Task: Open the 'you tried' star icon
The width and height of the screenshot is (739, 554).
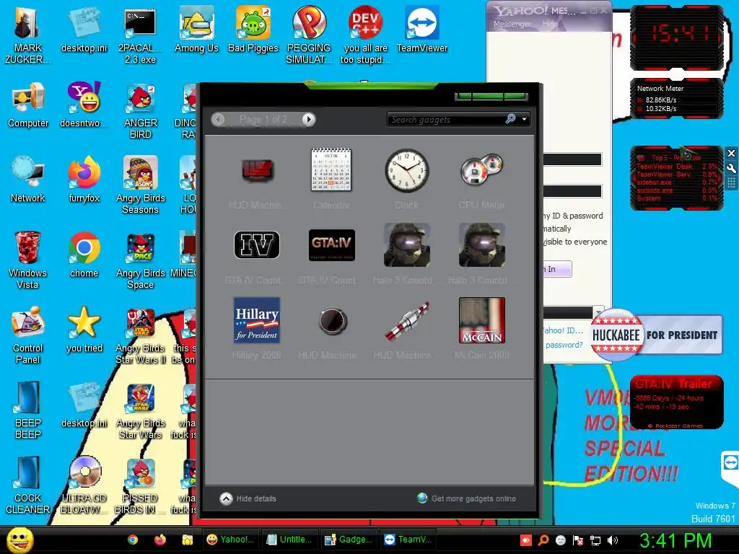Action: [x=84, y=330]
